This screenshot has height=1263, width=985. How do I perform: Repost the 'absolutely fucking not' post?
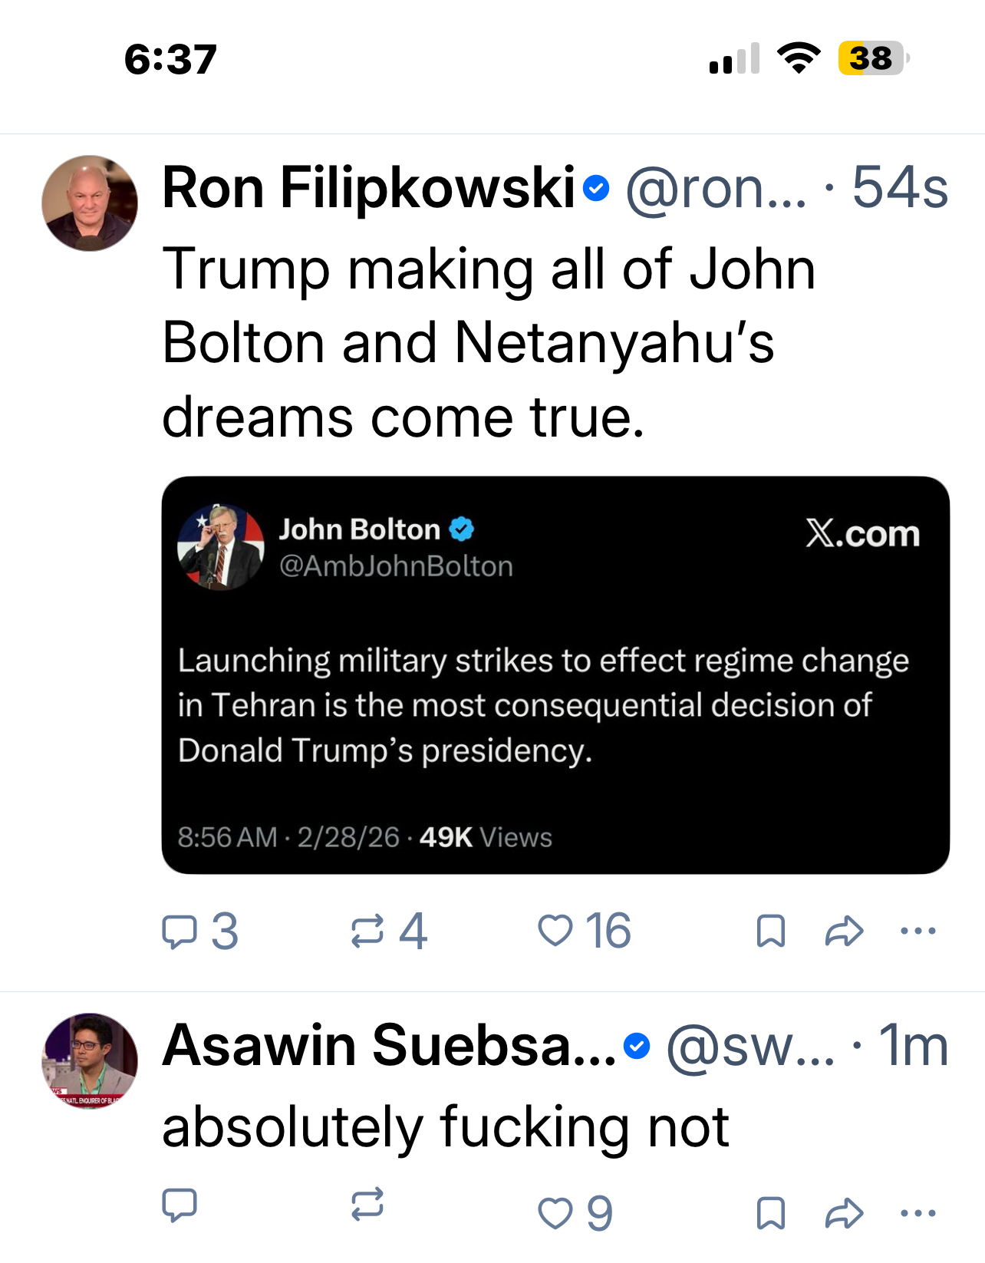pos(367,1205)
